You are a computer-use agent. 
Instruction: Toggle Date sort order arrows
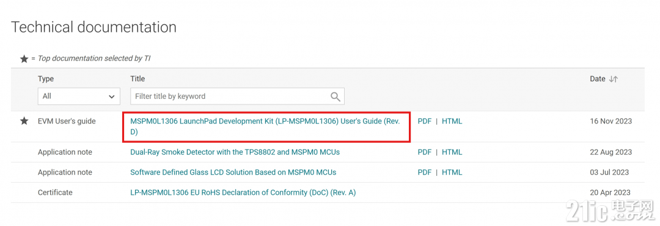(x=614, y=79)
